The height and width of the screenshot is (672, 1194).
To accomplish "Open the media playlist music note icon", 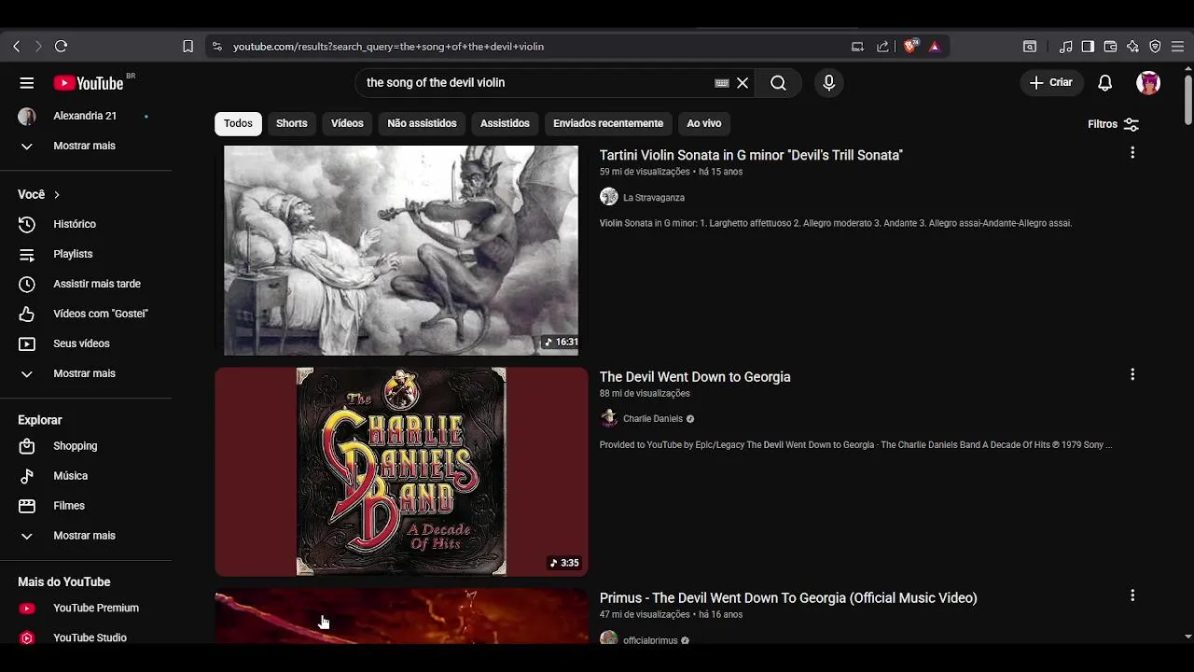I will pyautogui.click(x=1065, y=46).
